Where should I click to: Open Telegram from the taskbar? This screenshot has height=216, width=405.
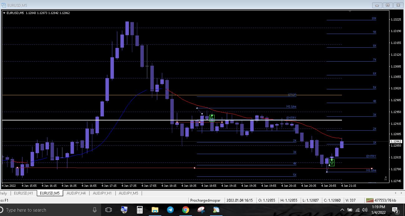point(170,210)
